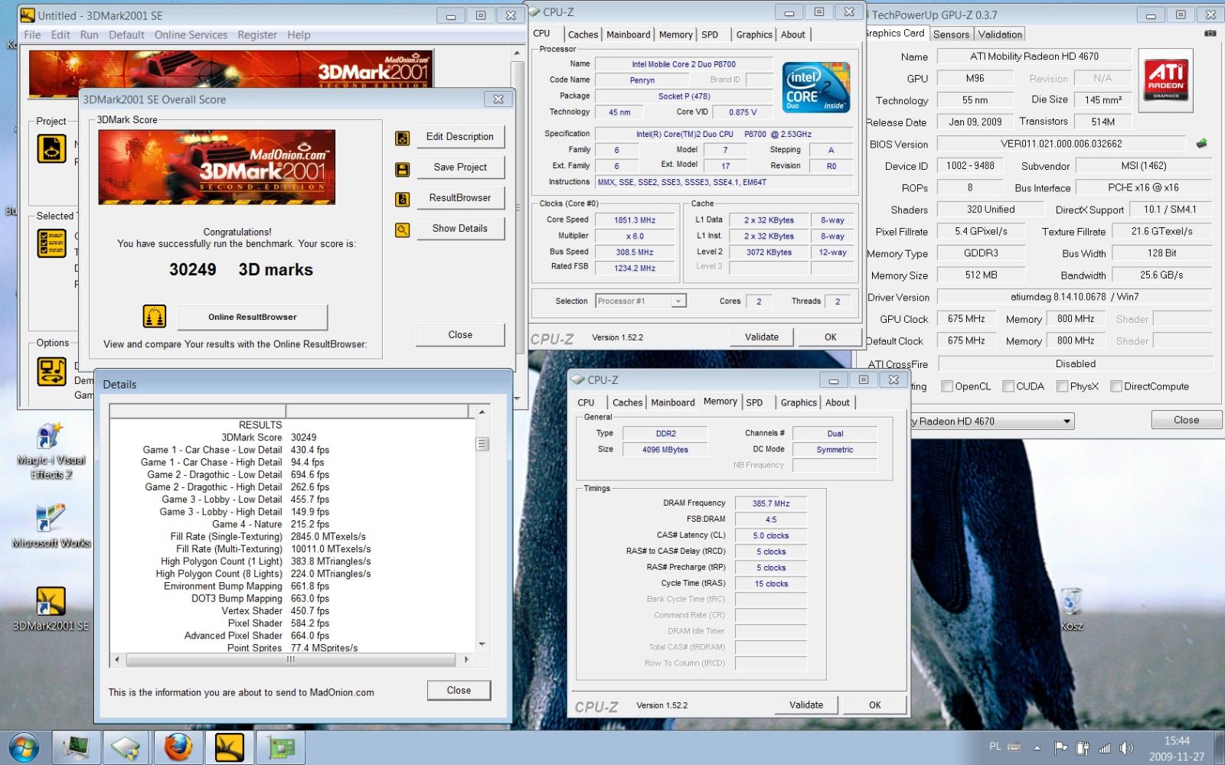
Task: Click the Online ResultBrowser icon
Action: [155, 316]
